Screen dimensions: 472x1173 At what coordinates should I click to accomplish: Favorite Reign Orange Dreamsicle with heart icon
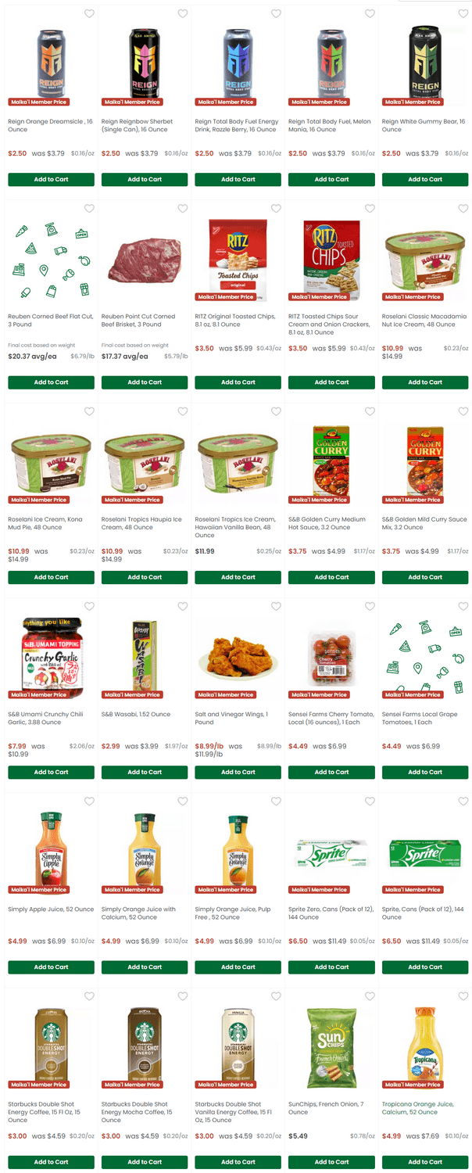click(89, 14)
